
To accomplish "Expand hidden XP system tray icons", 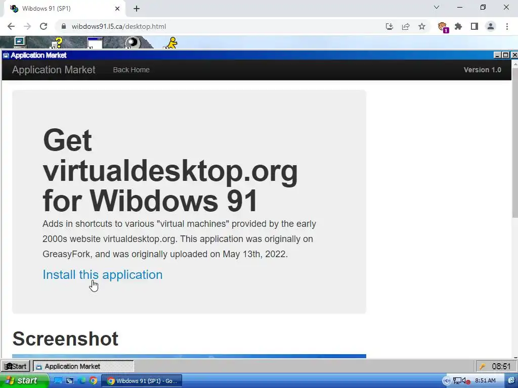I will (446, 381).
